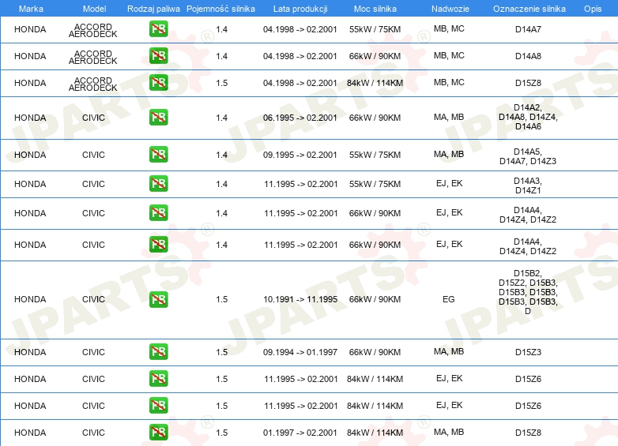618x446 pixels.
Task: Click the 1.4 capacity in the D14A7 row
Action: [x=221, y=29]
